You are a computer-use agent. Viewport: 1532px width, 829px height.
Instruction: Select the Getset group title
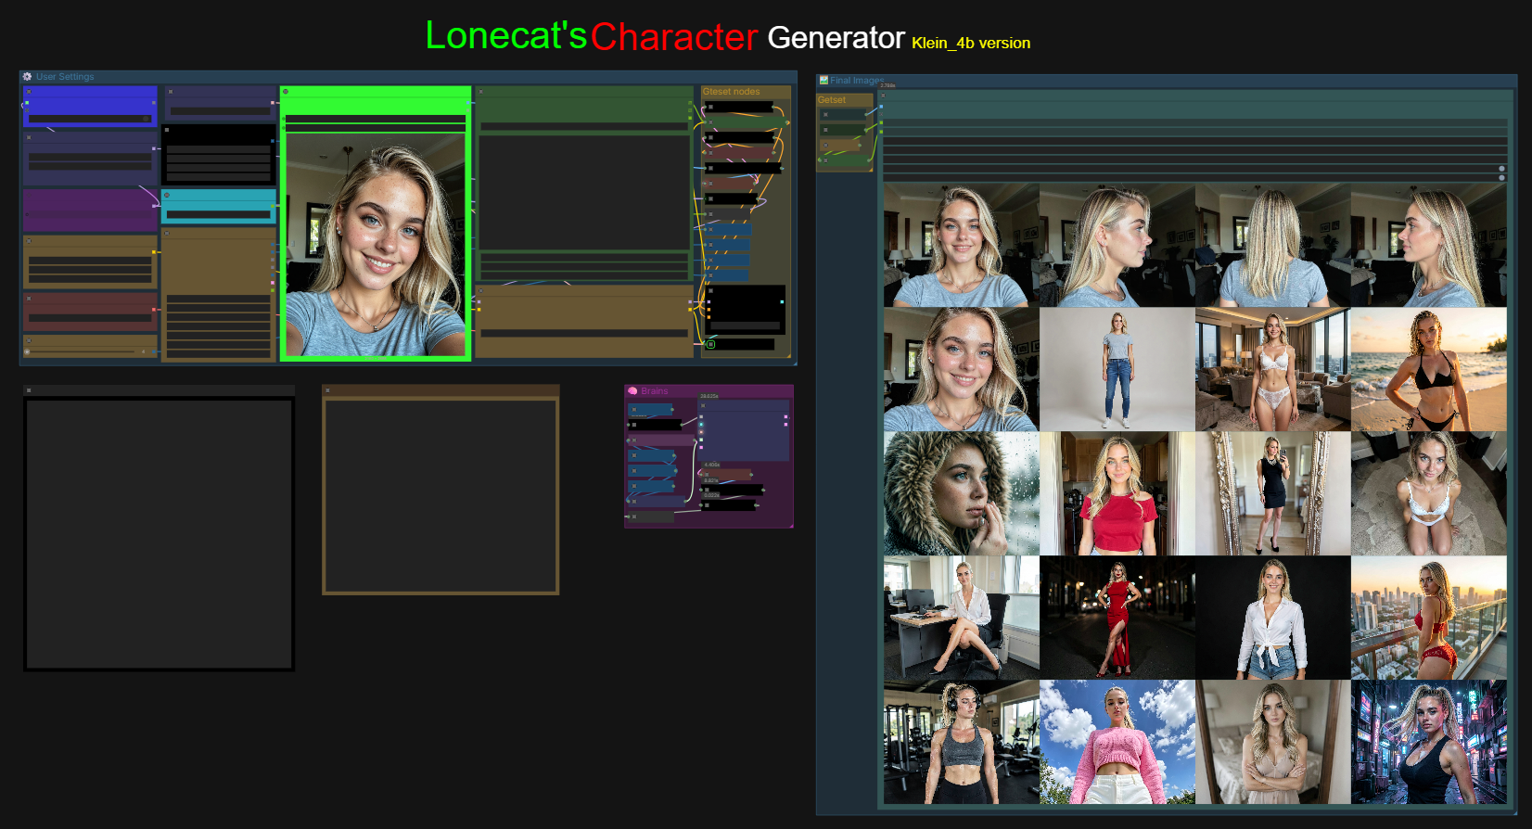point(832,100)
